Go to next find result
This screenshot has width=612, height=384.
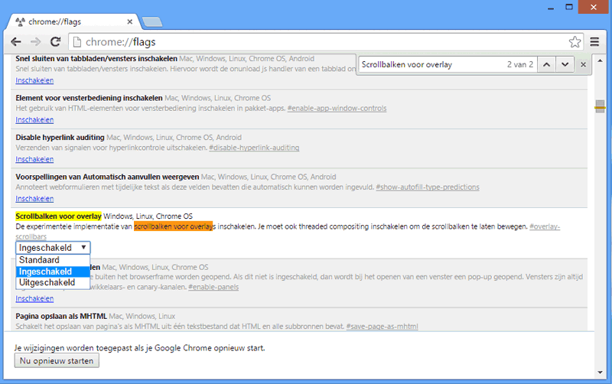click(x=565, y=64)
